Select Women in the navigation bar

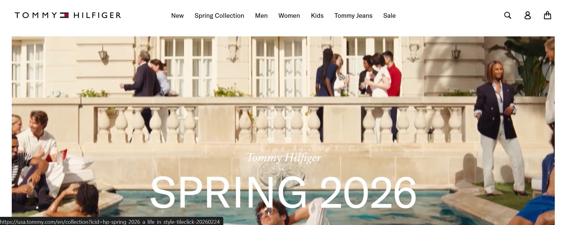[289, 16]
